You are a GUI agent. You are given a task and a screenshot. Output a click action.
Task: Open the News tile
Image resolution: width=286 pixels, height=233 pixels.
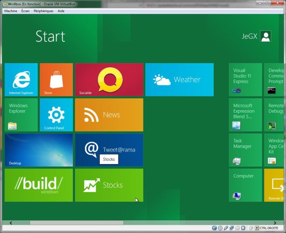pos(109,115)
